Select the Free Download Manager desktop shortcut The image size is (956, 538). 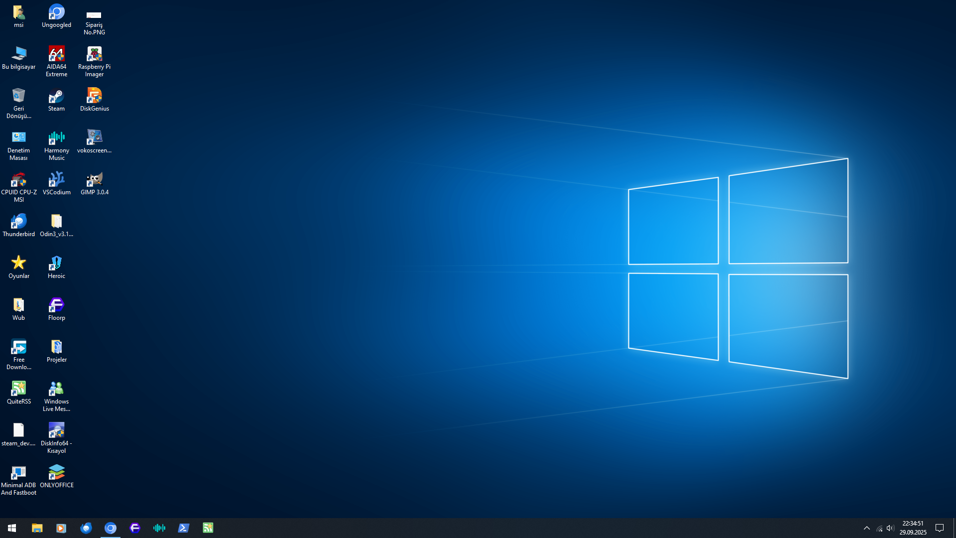point(18,355)
